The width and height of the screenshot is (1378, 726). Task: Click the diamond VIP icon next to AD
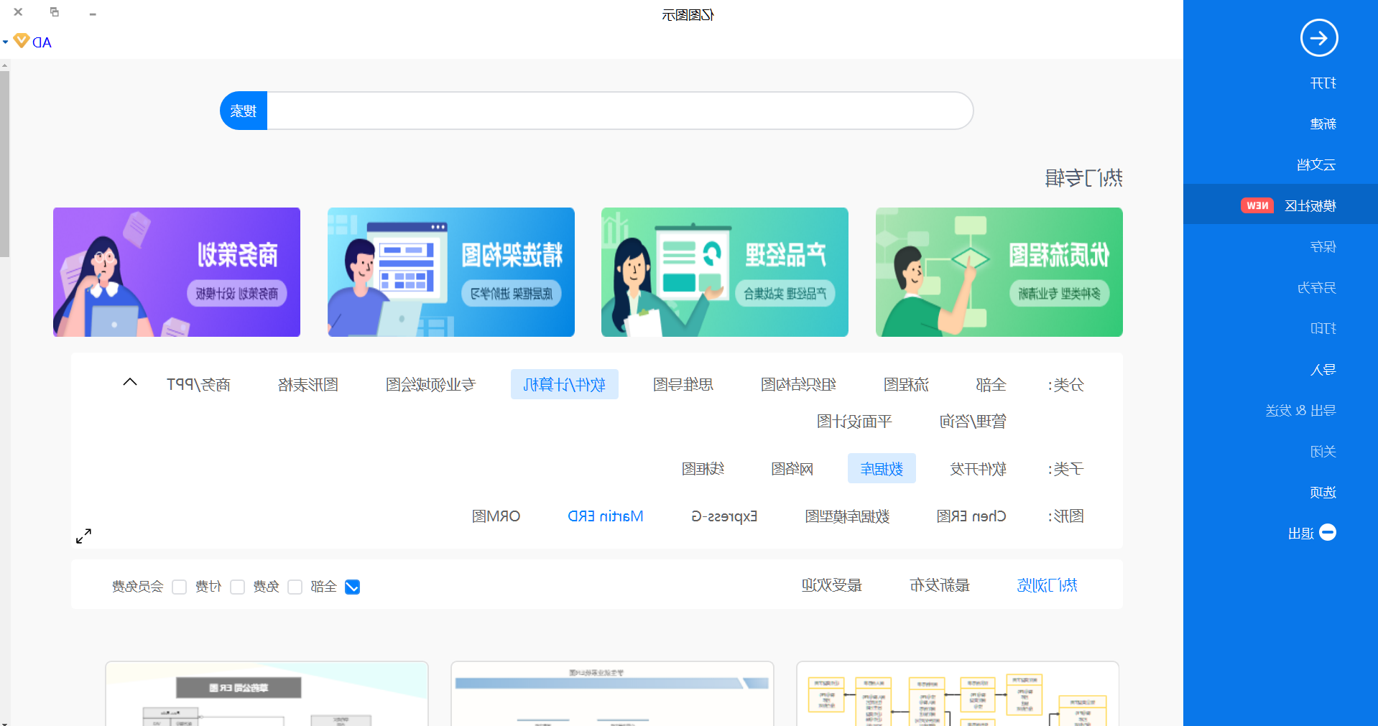pyautogui.click(x=22, y=41)
